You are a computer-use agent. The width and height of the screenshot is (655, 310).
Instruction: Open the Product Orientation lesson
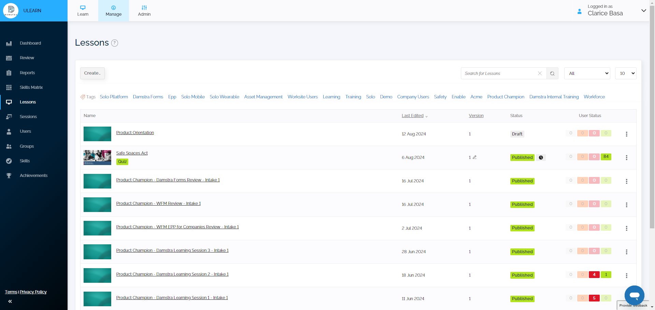pyautogui.click(x=135, y=133)
